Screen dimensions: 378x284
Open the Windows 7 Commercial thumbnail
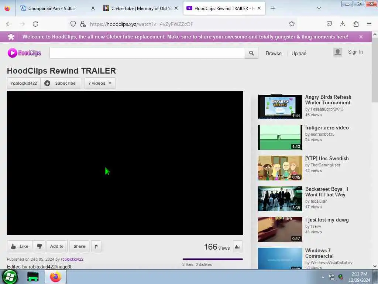[x=280, y=258]
